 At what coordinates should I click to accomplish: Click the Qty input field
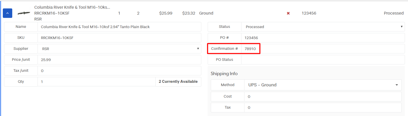coord(96,82)
